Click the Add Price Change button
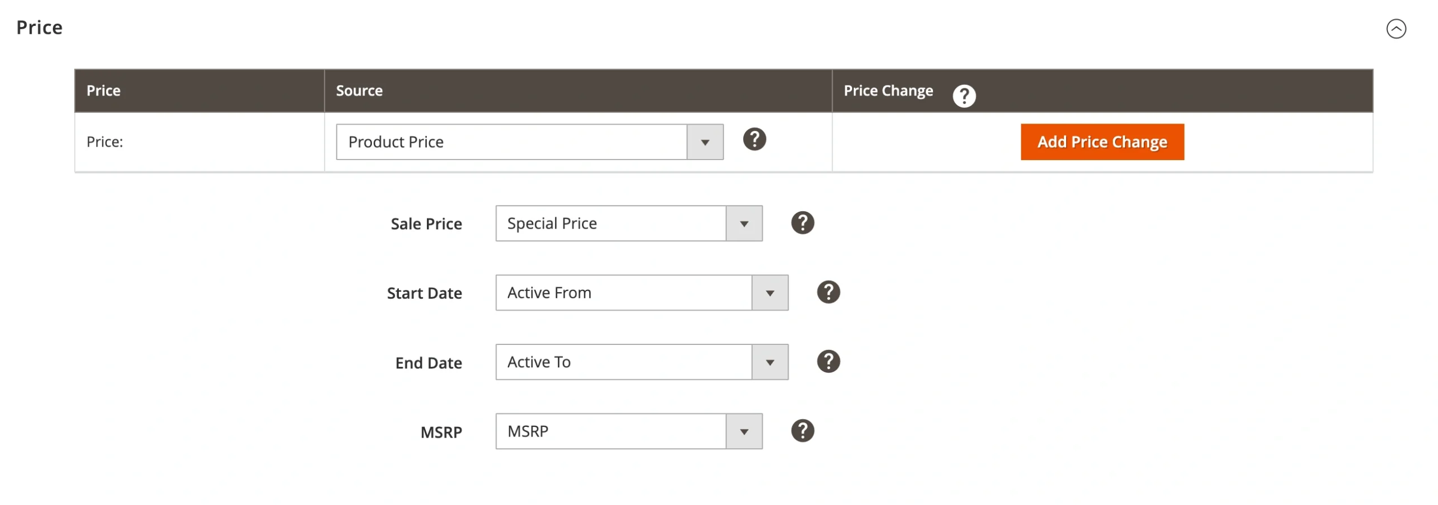Screen dimensions: 1438x505 pos(1102,142)
